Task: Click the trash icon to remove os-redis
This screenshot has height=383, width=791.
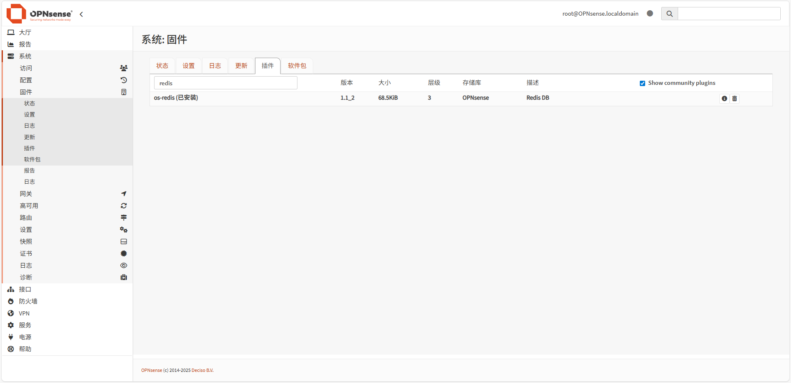Action: 735,98
